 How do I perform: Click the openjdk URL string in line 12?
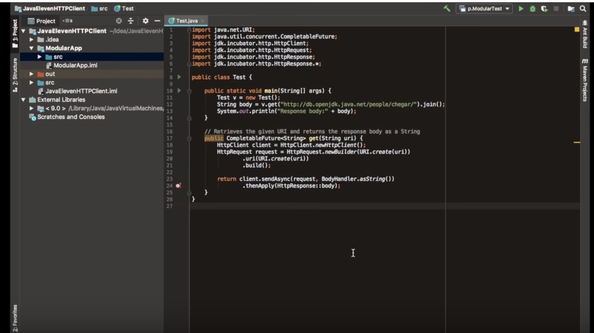coord(348,104)
